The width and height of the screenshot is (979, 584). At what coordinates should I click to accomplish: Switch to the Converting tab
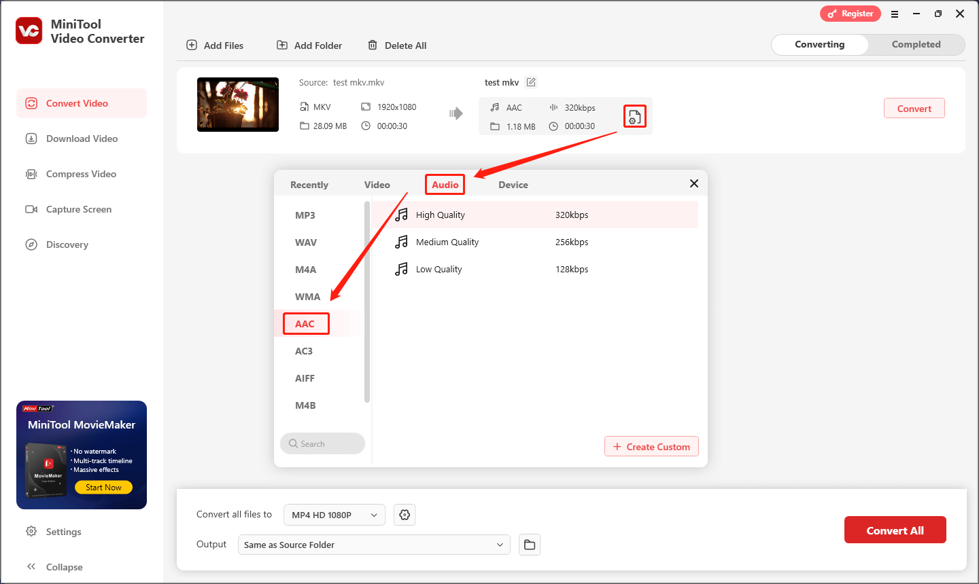pos(820,44)
